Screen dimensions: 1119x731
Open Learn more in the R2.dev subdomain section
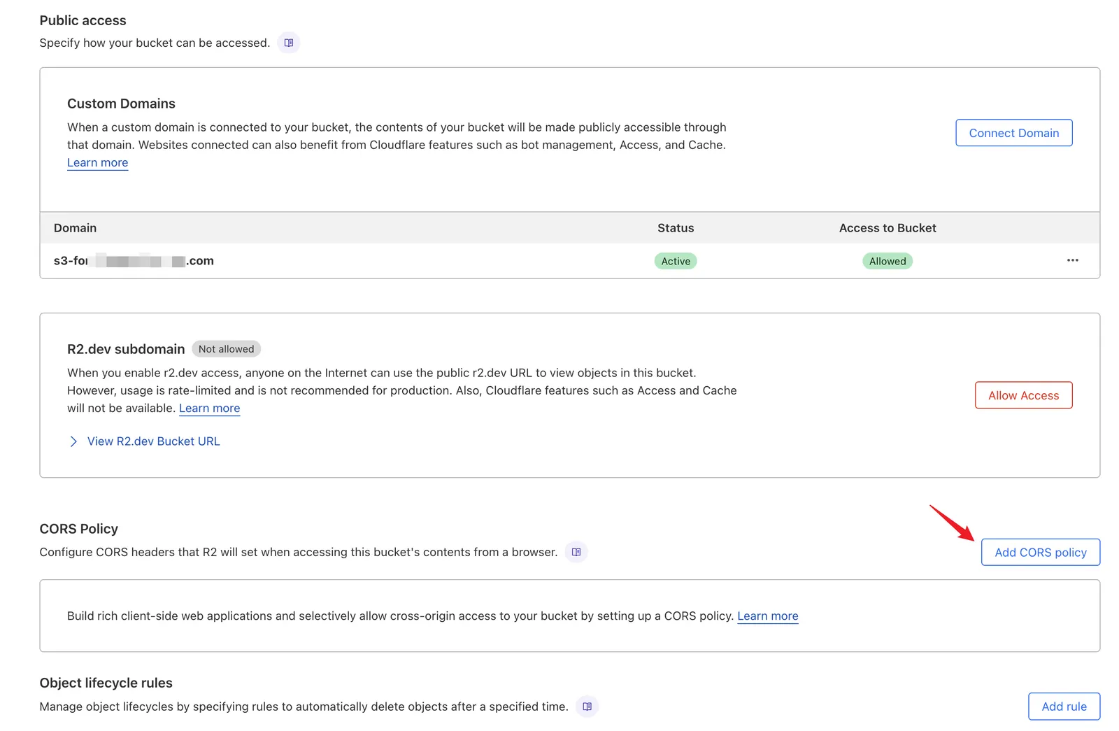point(209,408)
